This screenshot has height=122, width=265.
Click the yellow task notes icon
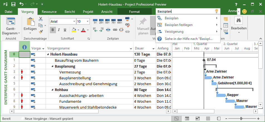[226, 19]
